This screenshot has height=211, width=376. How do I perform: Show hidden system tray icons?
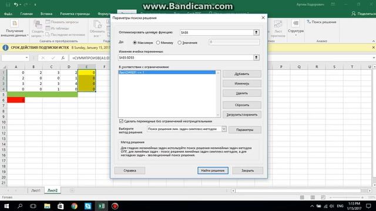point(312,206)
